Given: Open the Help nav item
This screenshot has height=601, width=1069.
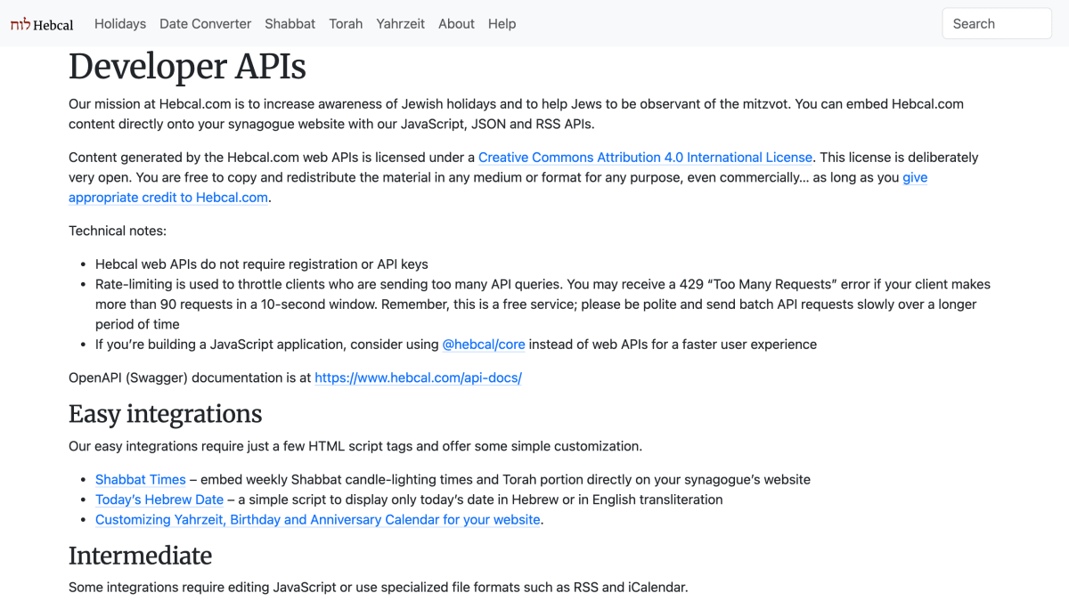Looking at the screenshot, I should pyautogui.click(x=502, y=24).
